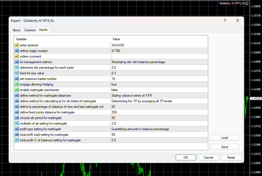Click the fixed lot size value 0.3
The height and width of the screenshot is (176, 262).
click(159, 73)
